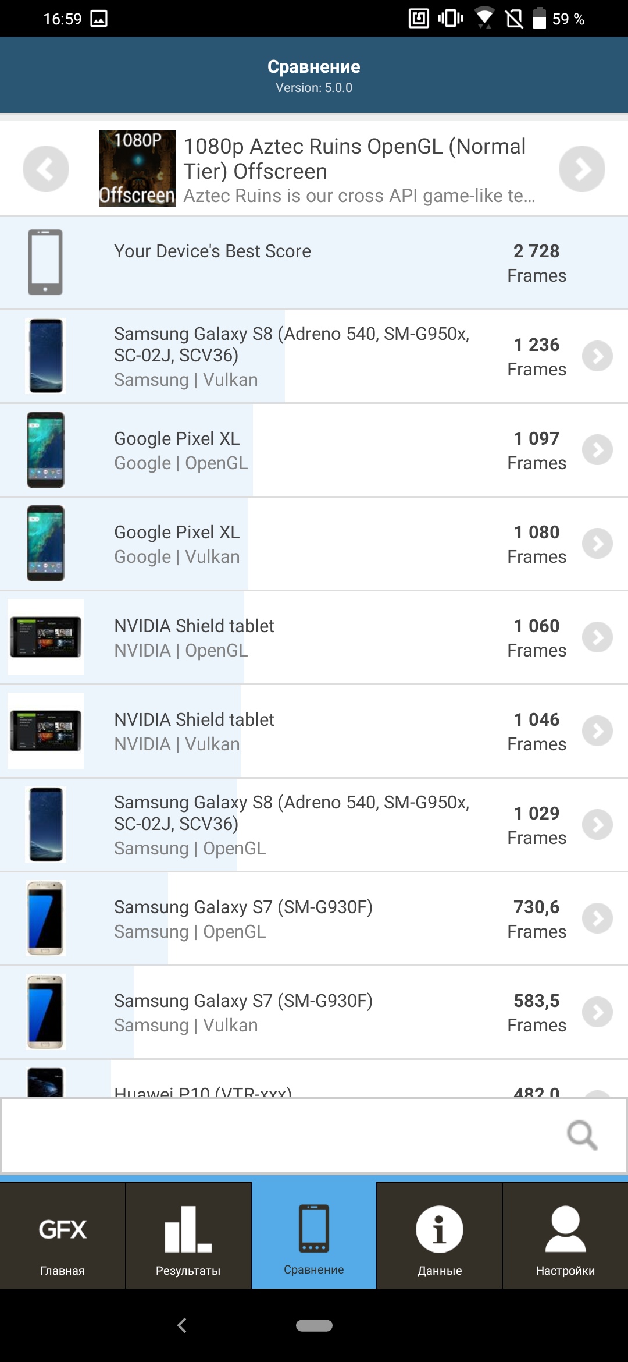Screen dimensions: 628x1362
Task: Go to next benchmark test arrow
Action: [581, 169]
